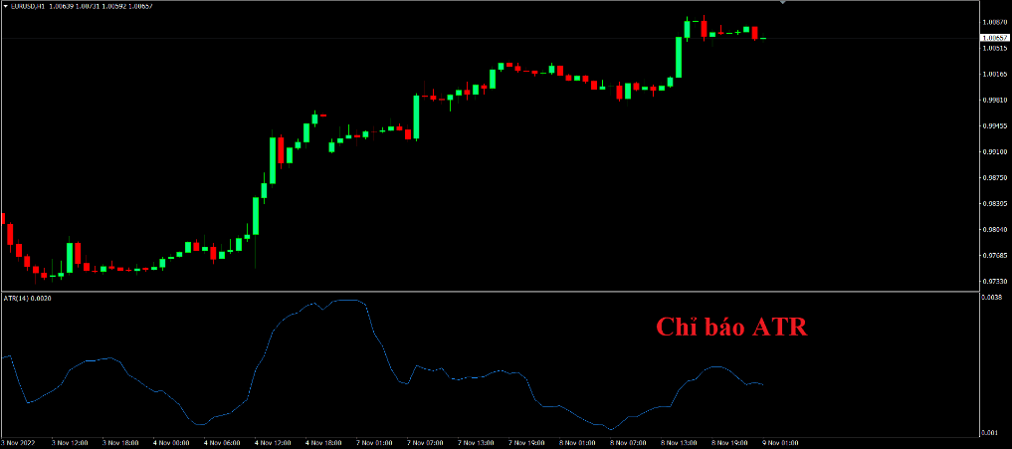Click the 0.98395 price scale label
The image size is (1012, 449).
tap(994, 203)
